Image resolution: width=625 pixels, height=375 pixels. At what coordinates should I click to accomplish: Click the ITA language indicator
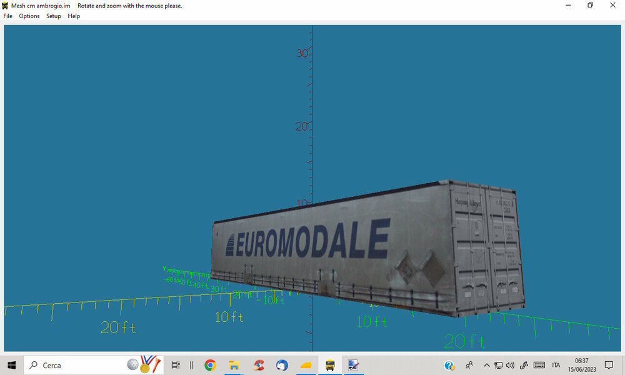click(556, 365)
